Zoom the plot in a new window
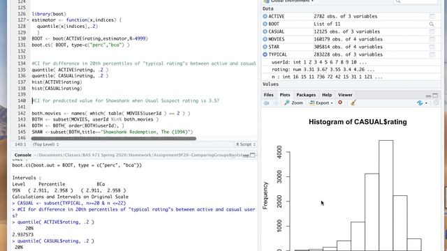This screenshot has width=447, height=251. pos(293,103)
